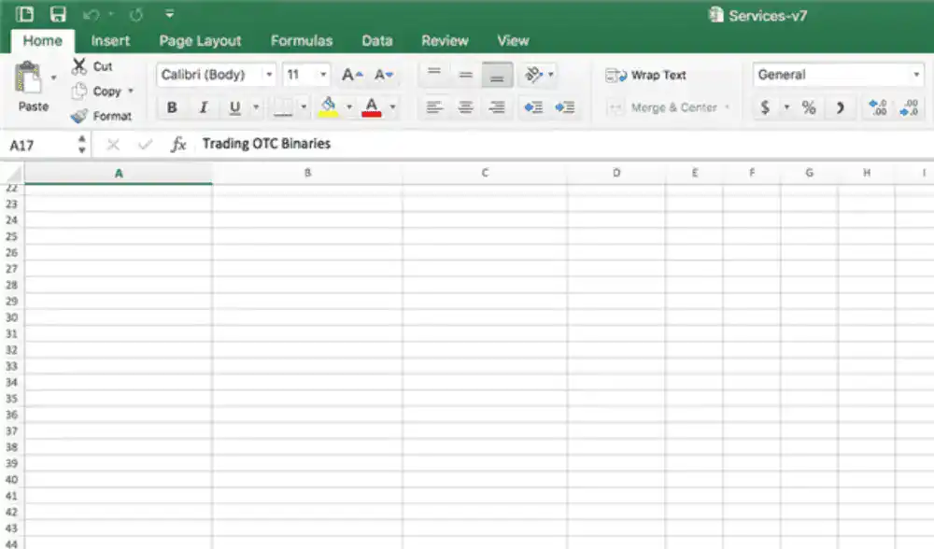Screen dimensions: 934x549
Task: Toggle Wrap Text for the cell
Action: (646, 75)
